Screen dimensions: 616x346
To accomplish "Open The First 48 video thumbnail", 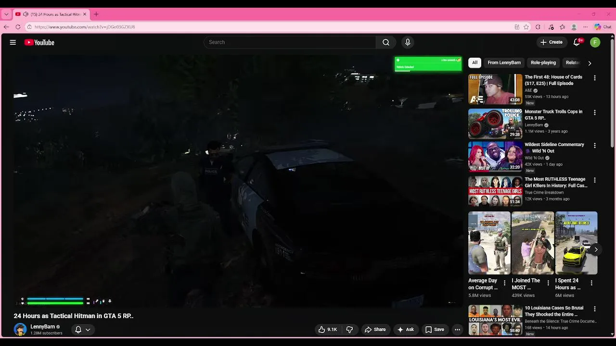I will click(x=495, y=89).
